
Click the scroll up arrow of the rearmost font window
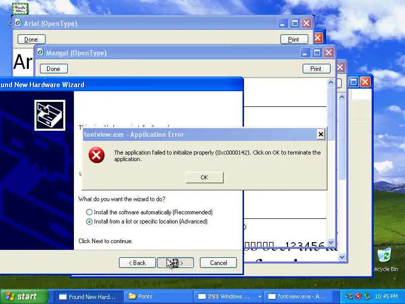[342, 97]
